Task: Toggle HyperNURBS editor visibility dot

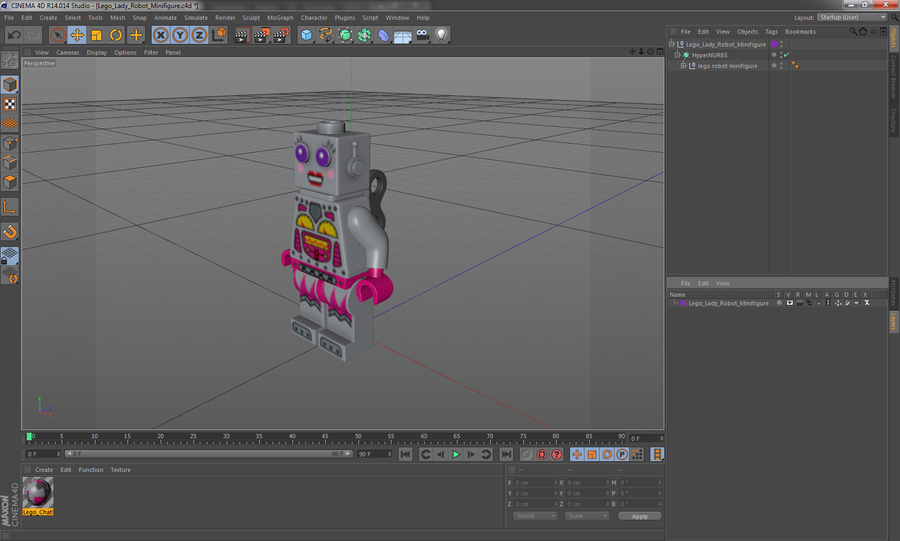Action: click(781, 53)
